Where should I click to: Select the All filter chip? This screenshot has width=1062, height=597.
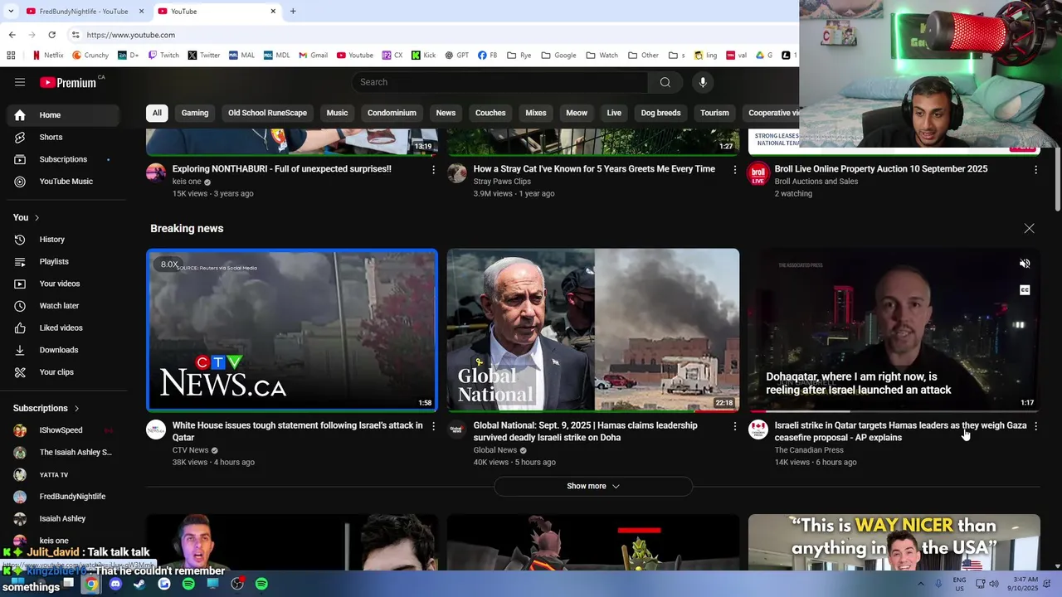click(x=157, y=113)
